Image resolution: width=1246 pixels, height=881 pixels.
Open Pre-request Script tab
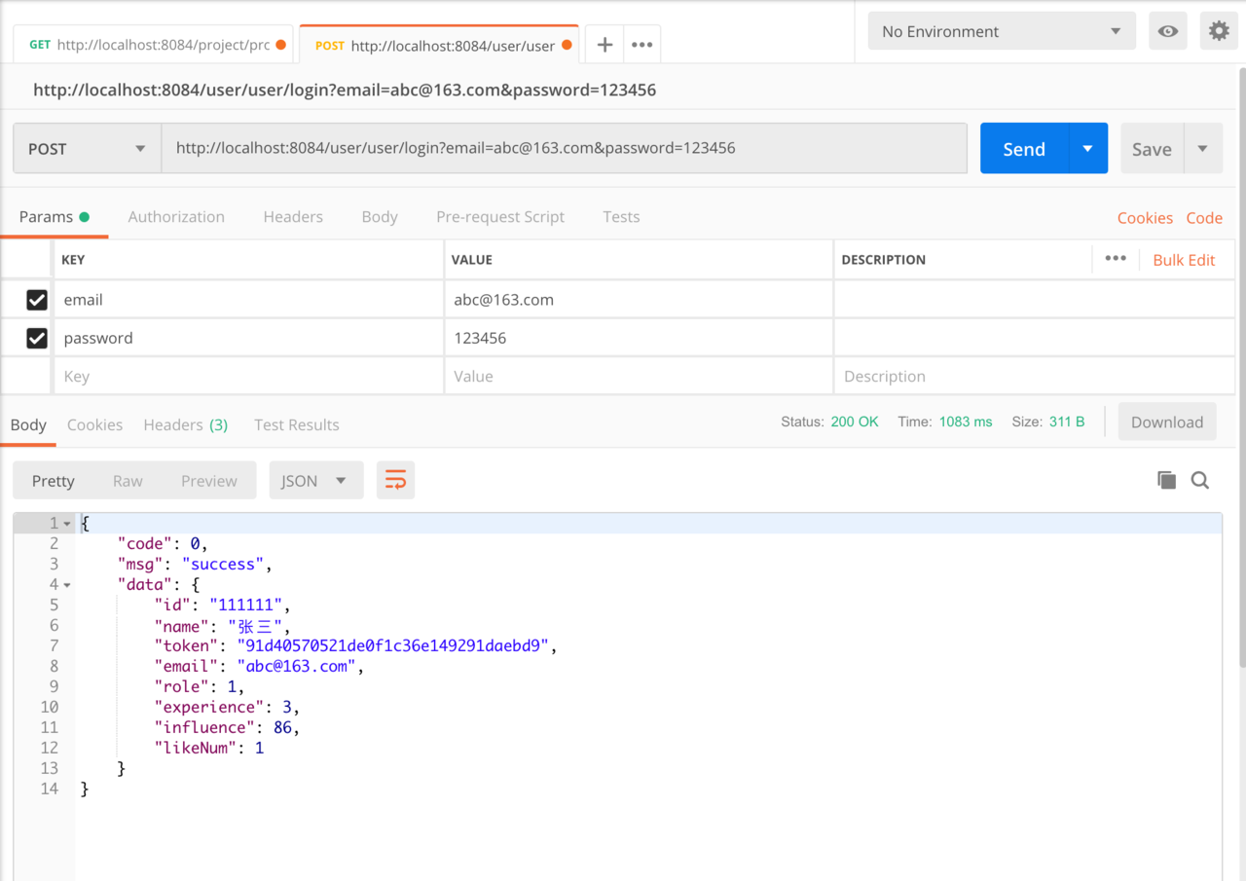pos(500,216)
